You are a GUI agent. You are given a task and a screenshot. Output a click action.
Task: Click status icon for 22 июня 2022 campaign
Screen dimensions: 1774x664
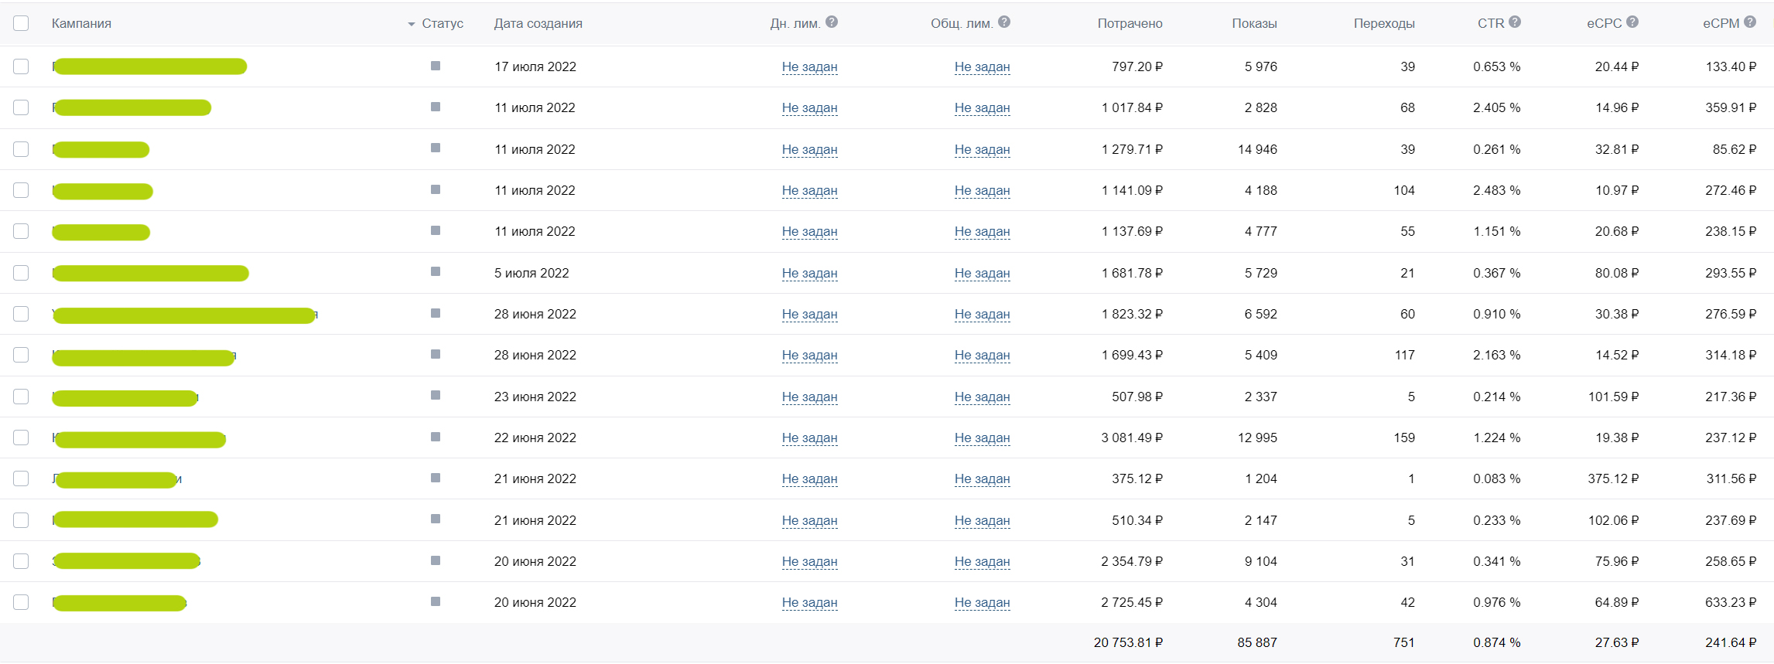pos(436,438)
